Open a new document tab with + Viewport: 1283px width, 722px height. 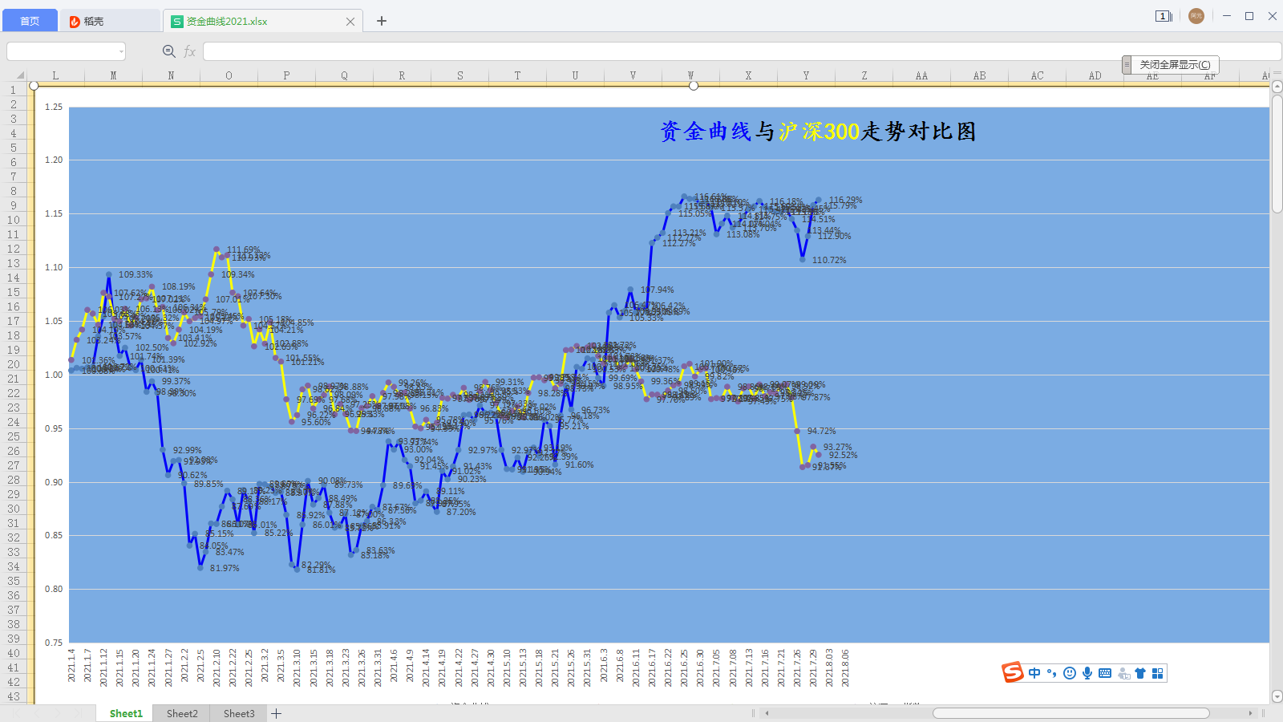pyautogui.click(x=381, y=20)
